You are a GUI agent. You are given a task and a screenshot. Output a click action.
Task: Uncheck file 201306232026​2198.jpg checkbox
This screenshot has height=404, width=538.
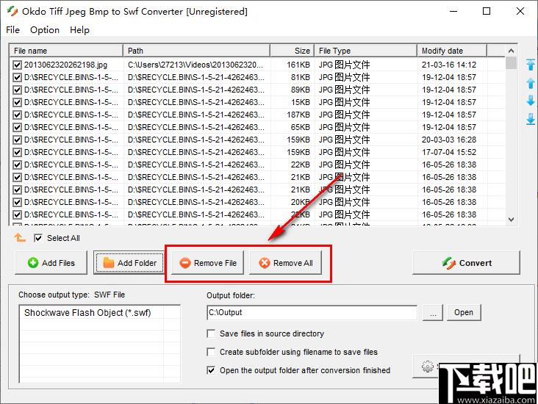[x=17, y=65]
